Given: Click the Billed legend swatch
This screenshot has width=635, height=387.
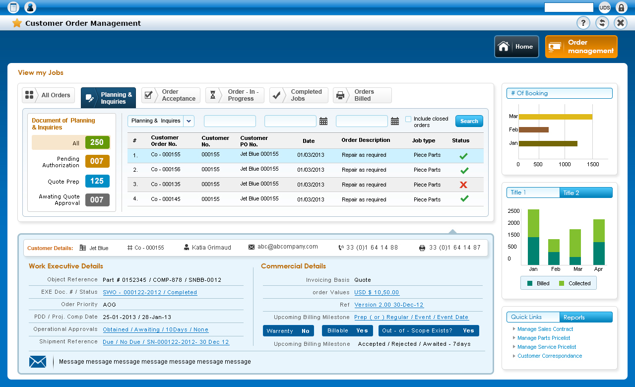Looking at the screenshot, I should (x=530, y=283).
